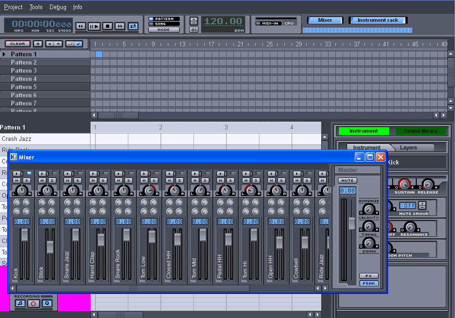Toggle the master MUTE button
The height and width of the screenshot is (318, 455).
347,181
